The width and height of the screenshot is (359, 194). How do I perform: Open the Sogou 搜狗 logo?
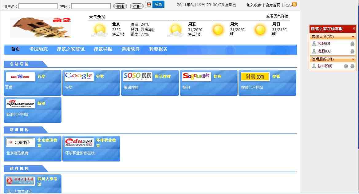(x=196, y=77)
